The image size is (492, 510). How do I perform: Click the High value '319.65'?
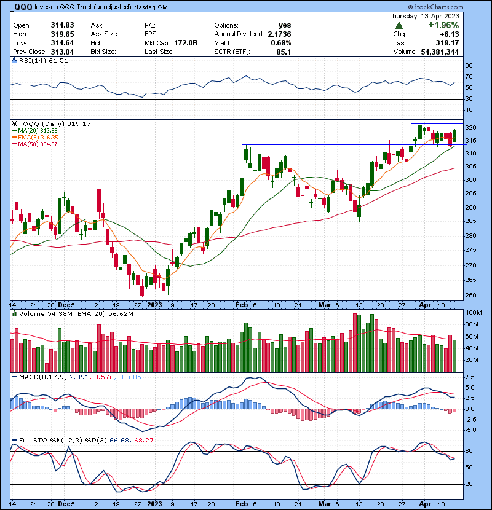click(62, 34)
